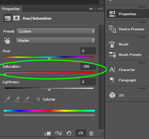Clip the adjustment to the layer below
Image resolution: width=149 pixels, height=139 pixels.
[x=47, y=133]
